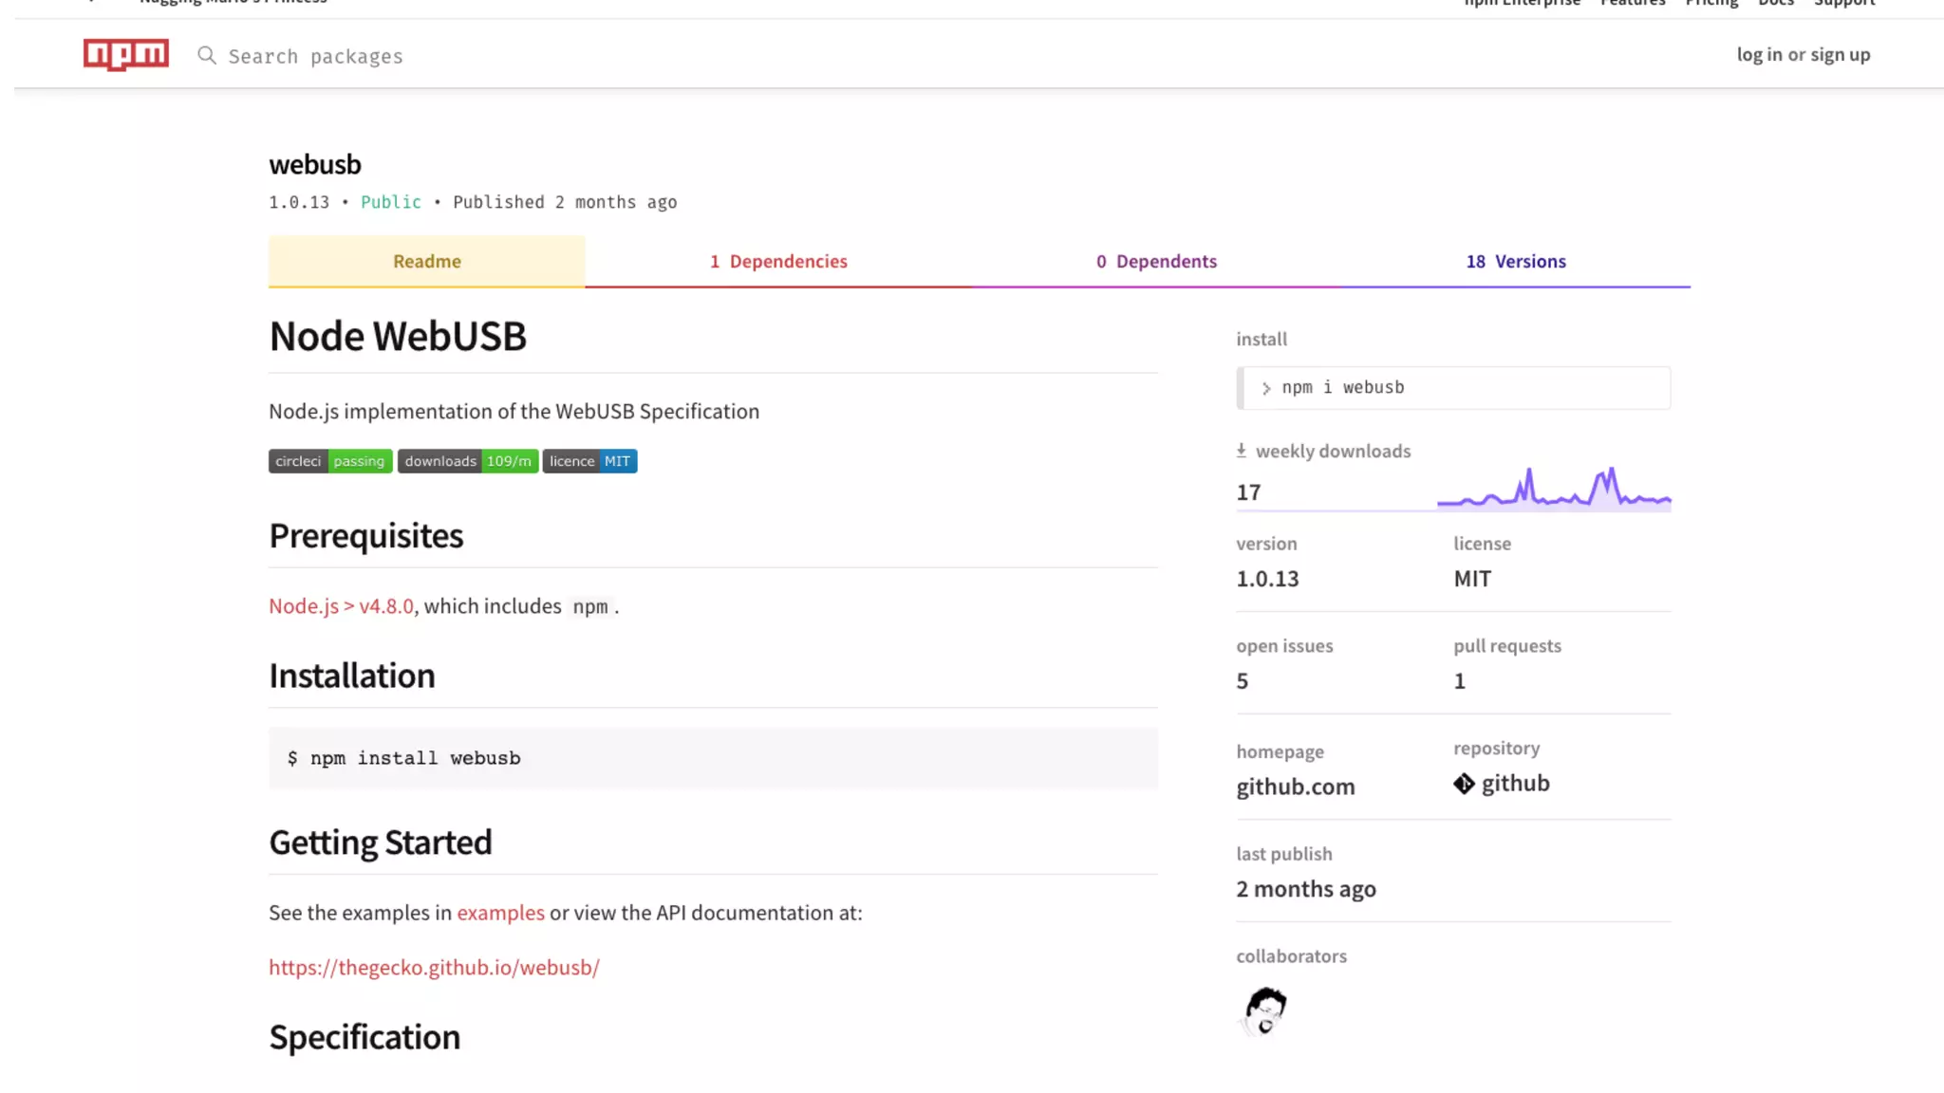Click the licence MIT badge
The height and width of the screenshot is (1093, 1944).
[x=589, y=461]
